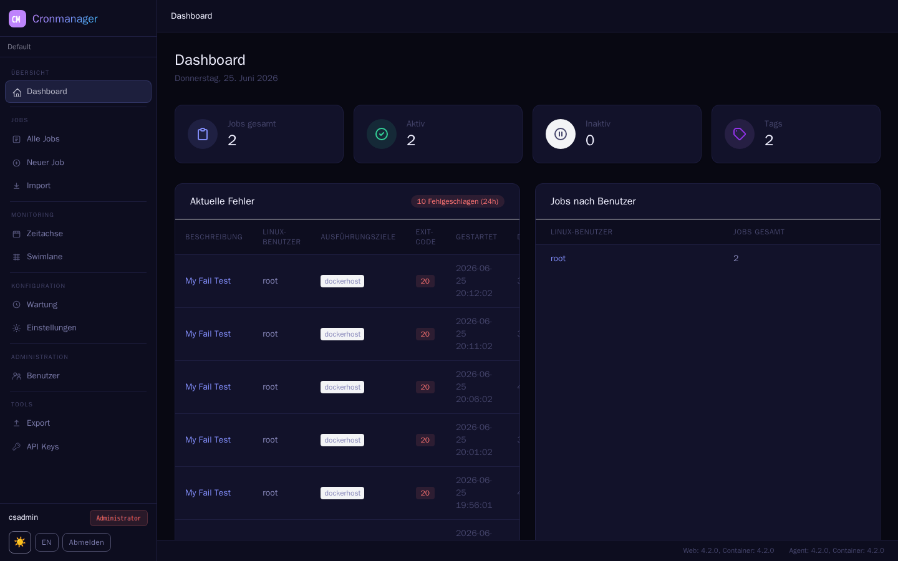This screenshot has height=561, width=898.
Task: Click the Gestartet column header
Action: [x=476, y=237]
